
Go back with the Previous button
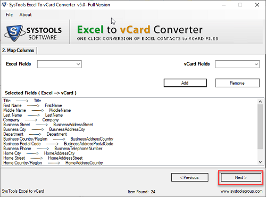coord(190,177)
